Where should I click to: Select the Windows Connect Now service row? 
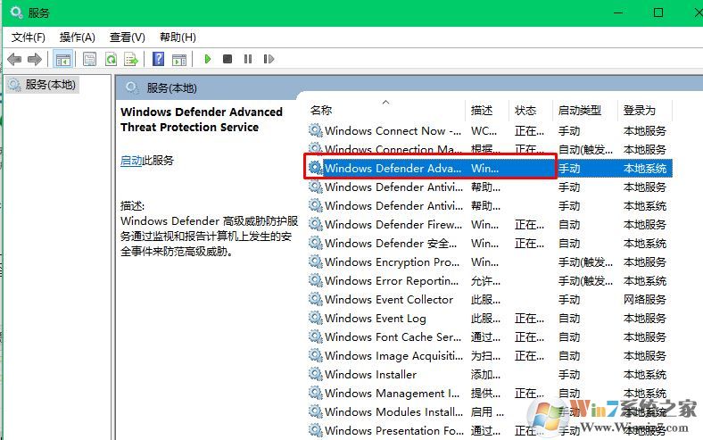point(490,131)
